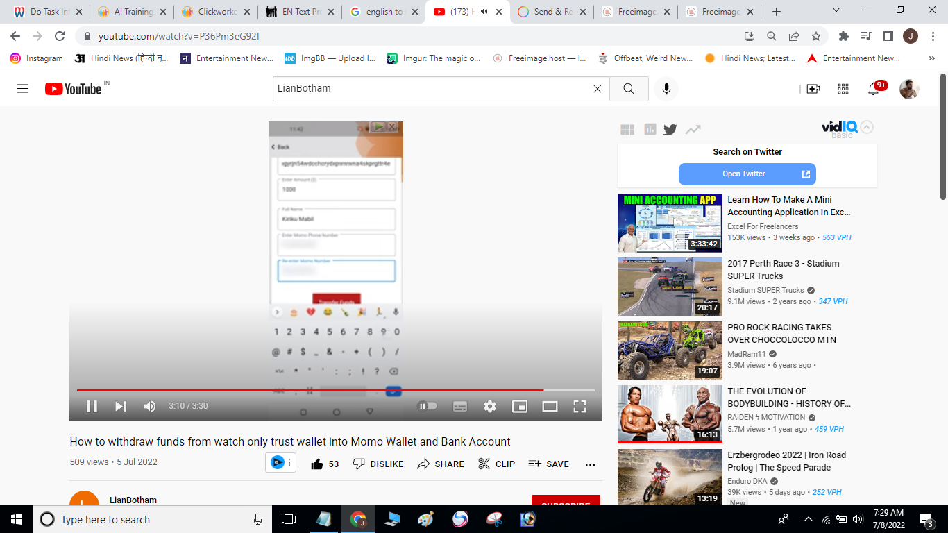Click the address bar URL
948x533 pixels.
(179, 36)
